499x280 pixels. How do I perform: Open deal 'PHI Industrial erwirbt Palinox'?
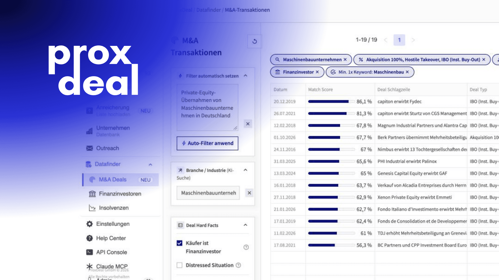[407, 162]
